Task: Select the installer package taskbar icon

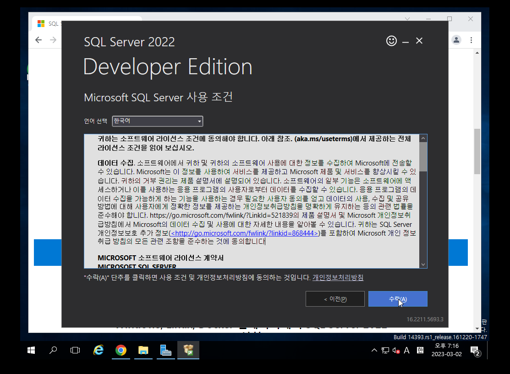Action: tap(188, 350)
